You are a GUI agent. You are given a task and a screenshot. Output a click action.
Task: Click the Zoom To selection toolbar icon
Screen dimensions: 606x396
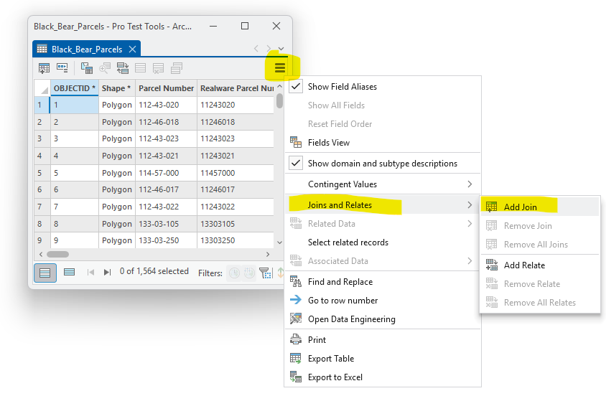tap(105, 68)
